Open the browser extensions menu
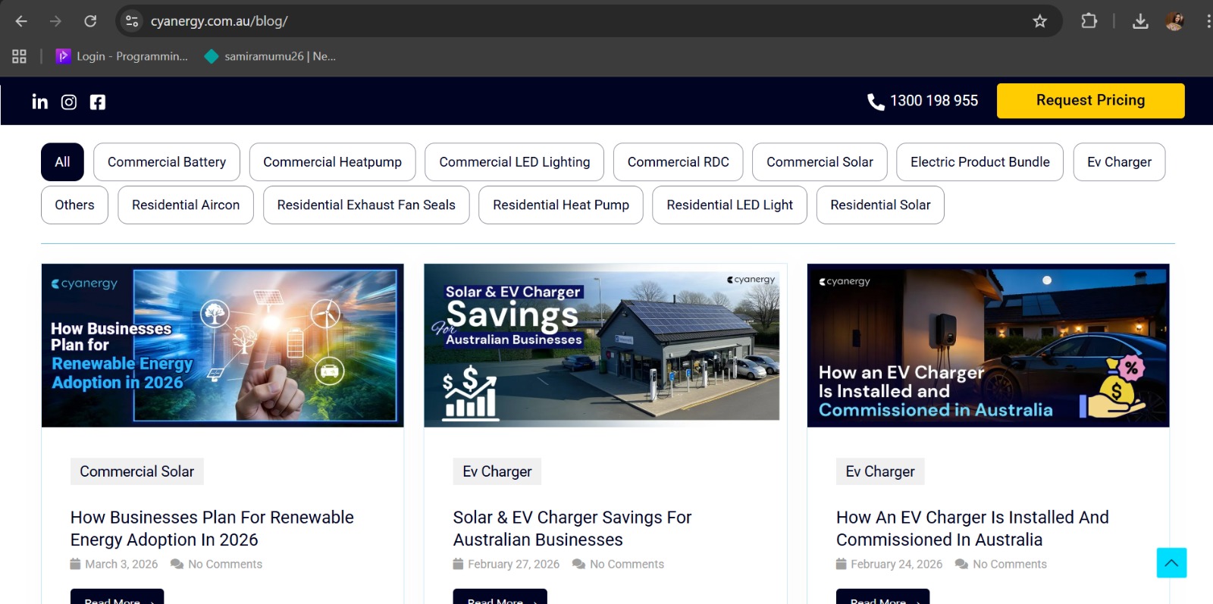This screenshot has width=1213, height=604. [1089, 21]
